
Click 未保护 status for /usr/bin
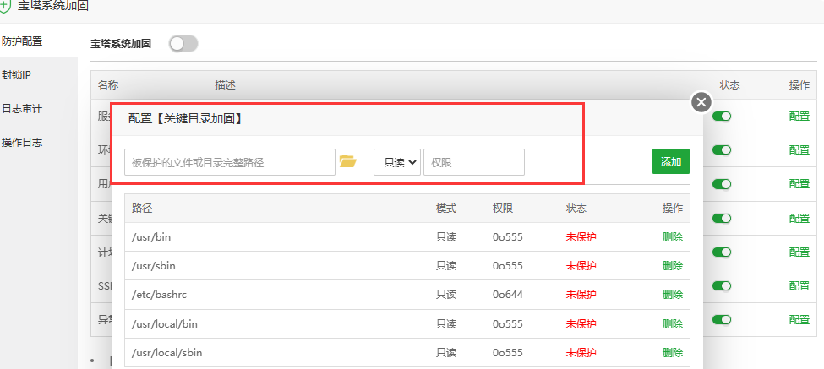point(581,236)
